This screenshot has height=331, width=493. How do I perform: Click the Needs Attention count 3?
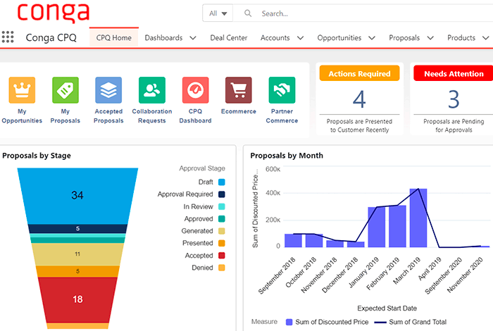(454, 99)
